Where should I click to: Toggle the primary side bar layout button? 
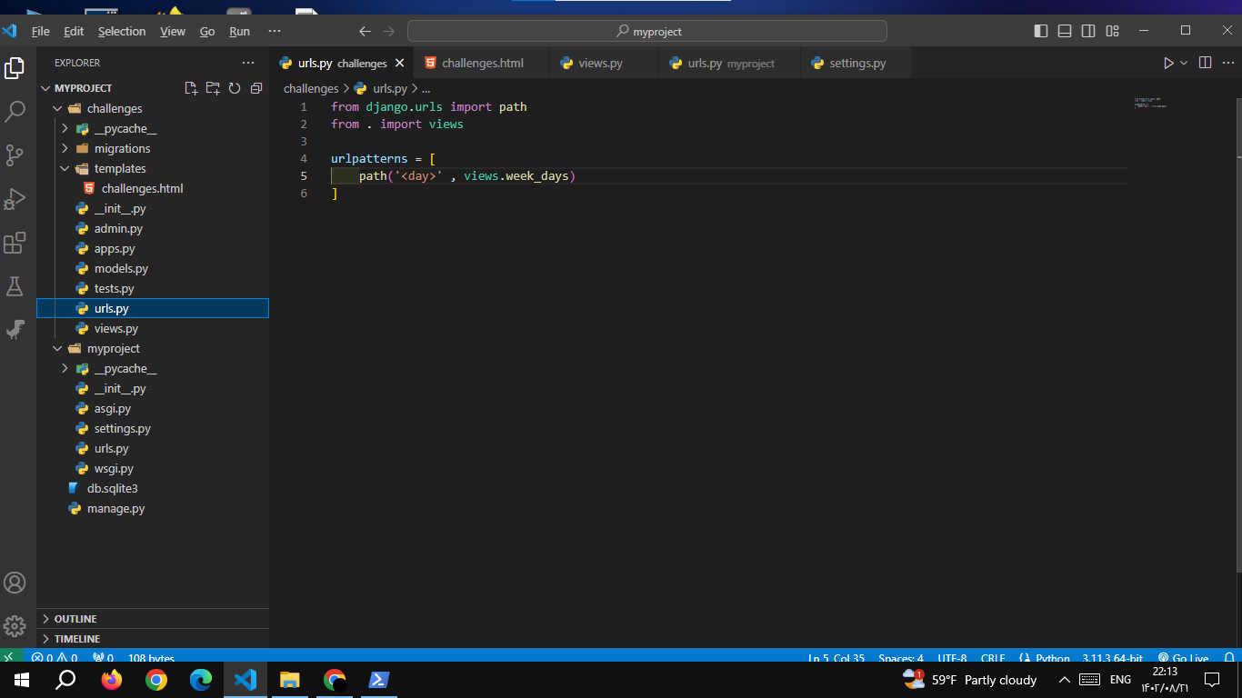[1041, 31]
